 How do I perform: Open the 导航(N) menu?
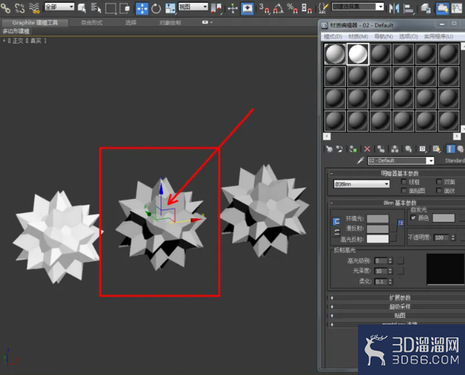click(383, 36)
